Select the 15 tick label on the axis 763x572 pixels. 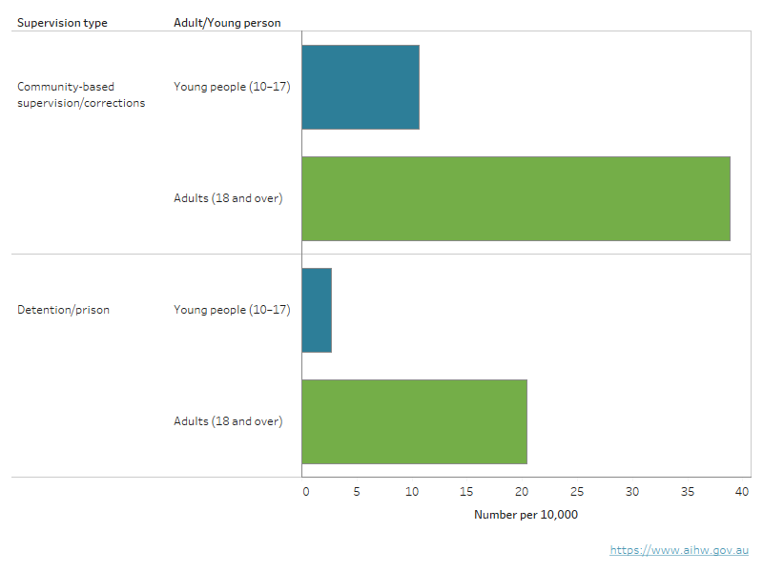pyautogui.click(x=466, y=492)
